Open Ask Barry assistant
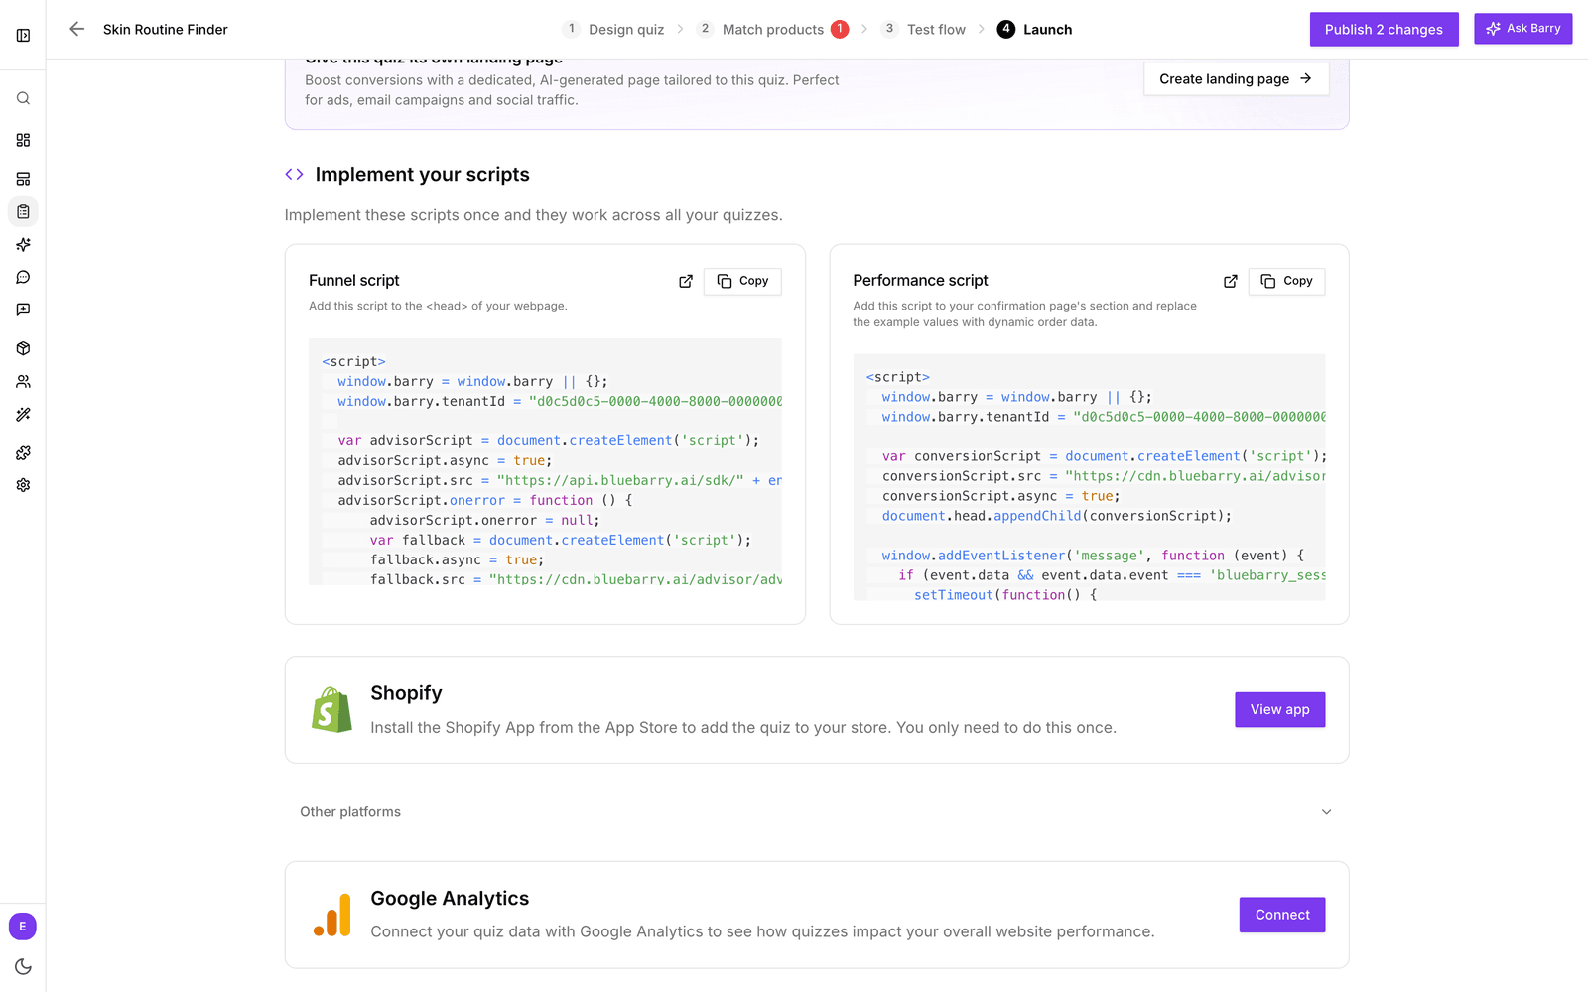 pyautogui.click(x=1522, y=29)
